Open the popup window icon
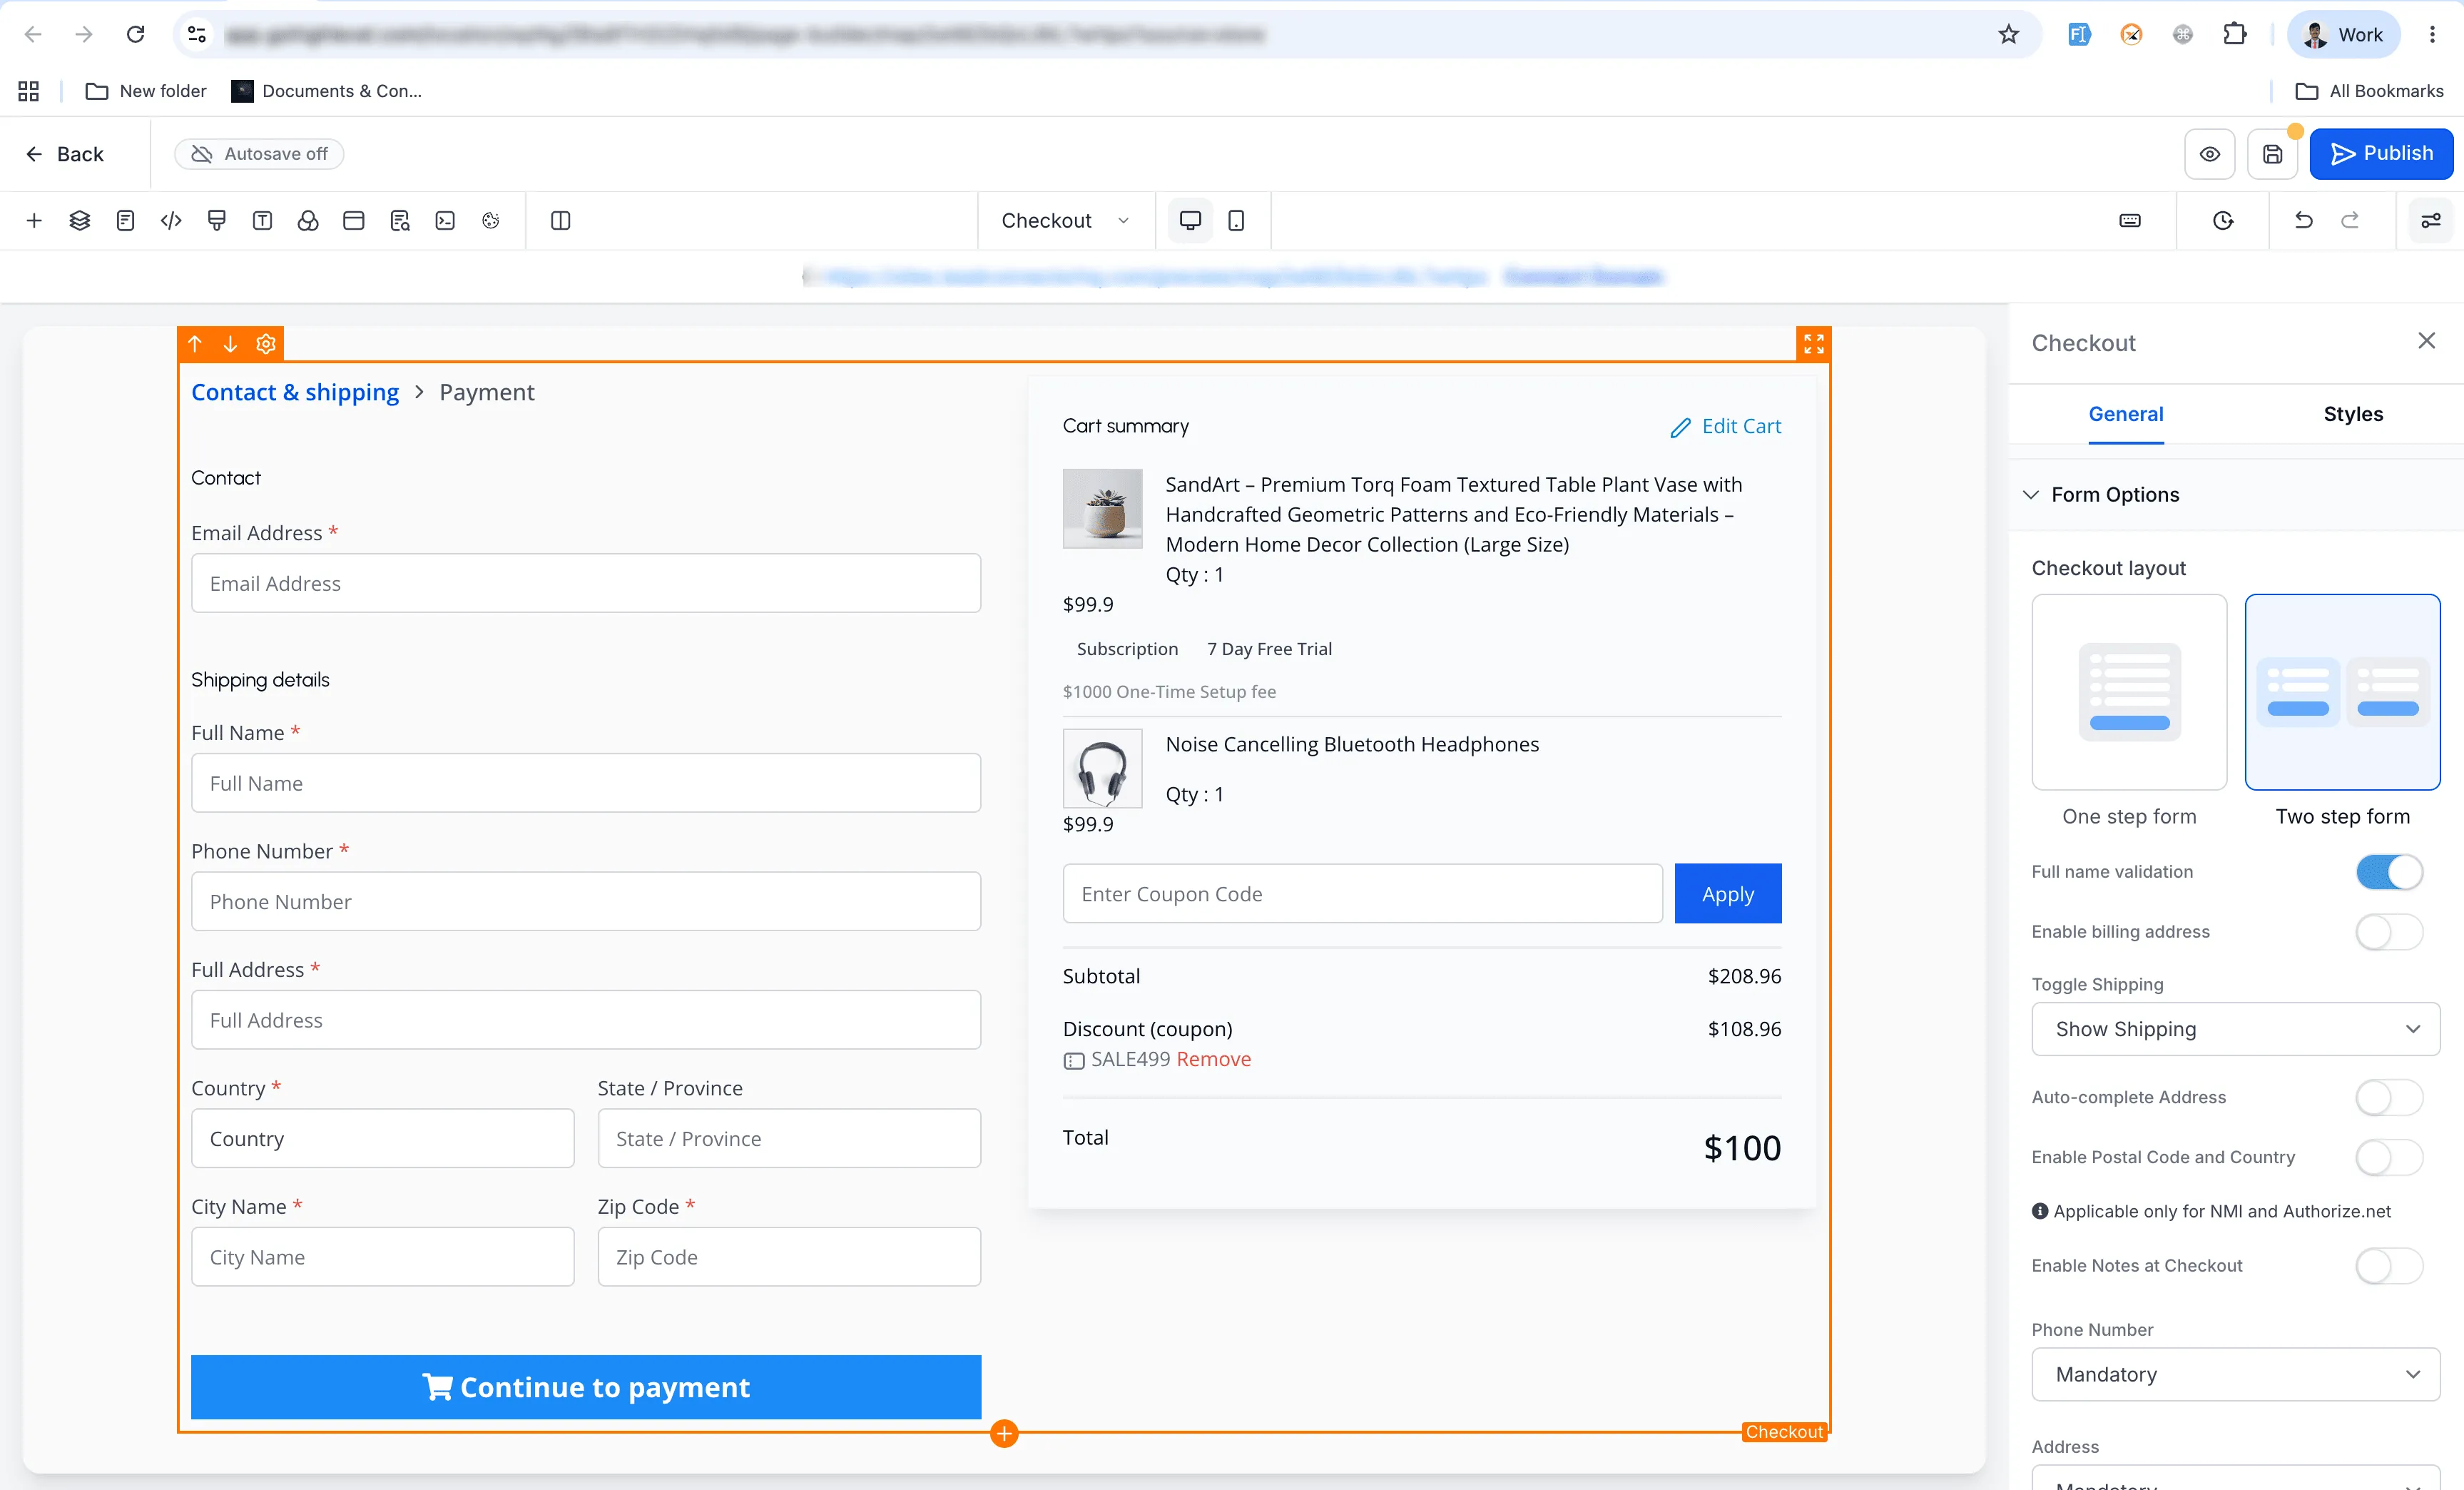The image size is (2464, 1490). point(354,220)
